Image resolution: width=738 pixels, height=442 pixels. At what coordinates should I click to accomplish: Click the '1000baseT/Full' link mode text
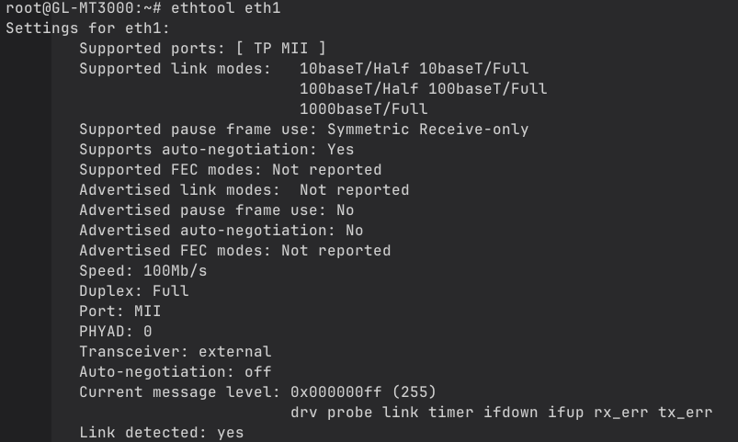point(363,108)
